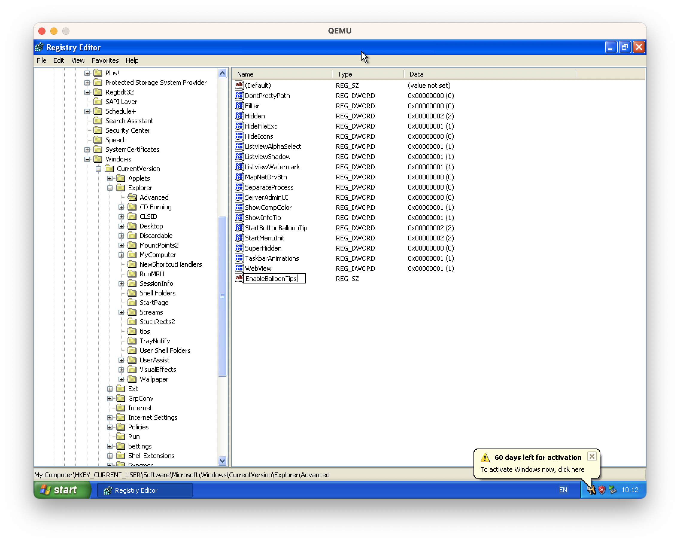This screenshot has height=543, width=680.
Task: Click the StartButtonBalloonTip value icon
Action: pos(239,227)
